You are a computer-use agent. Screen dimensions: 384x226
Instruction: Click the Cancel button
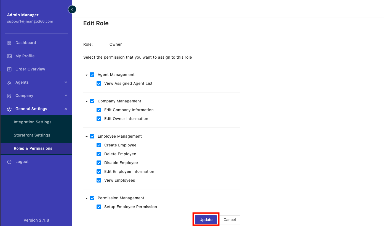point(230,220)
